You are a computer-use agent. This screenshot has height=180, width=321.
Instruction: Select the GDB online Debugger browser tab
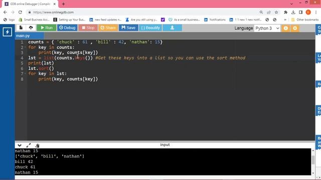(x=30, y=4)
